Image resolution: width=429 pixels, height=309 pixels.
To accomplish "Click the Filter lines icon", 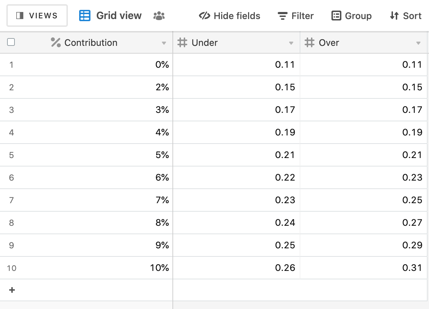I will tap(282, 16).
